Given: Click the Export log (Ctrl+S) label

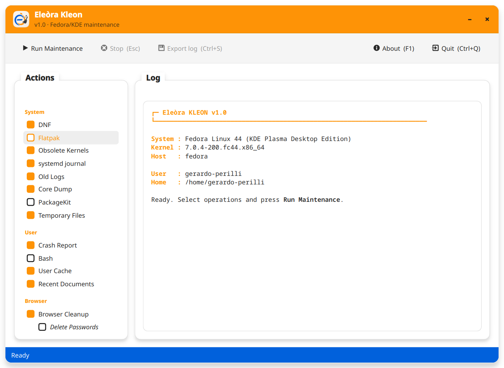Looking at the screenshot, I should (x=195, y=48).
